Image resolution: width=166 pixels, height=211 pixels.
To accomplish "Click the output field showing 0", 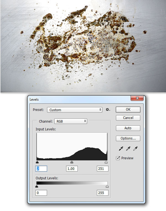I will pos(41,193).
